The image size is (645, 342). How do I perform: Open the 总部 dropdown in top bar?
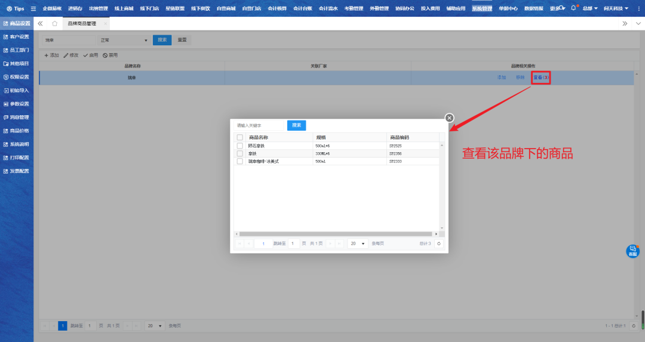tap(590, 9)
